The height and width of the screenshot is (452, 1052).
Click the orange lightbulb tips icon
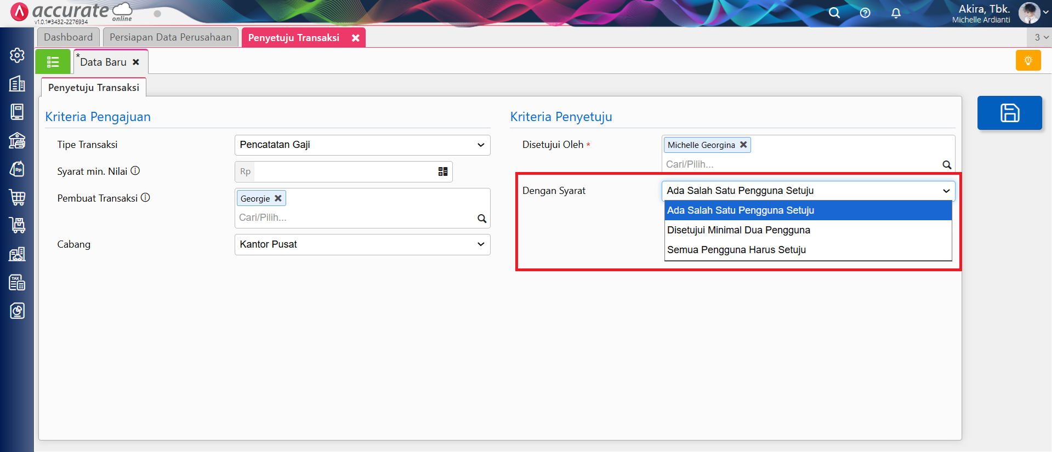[1028, 61]
